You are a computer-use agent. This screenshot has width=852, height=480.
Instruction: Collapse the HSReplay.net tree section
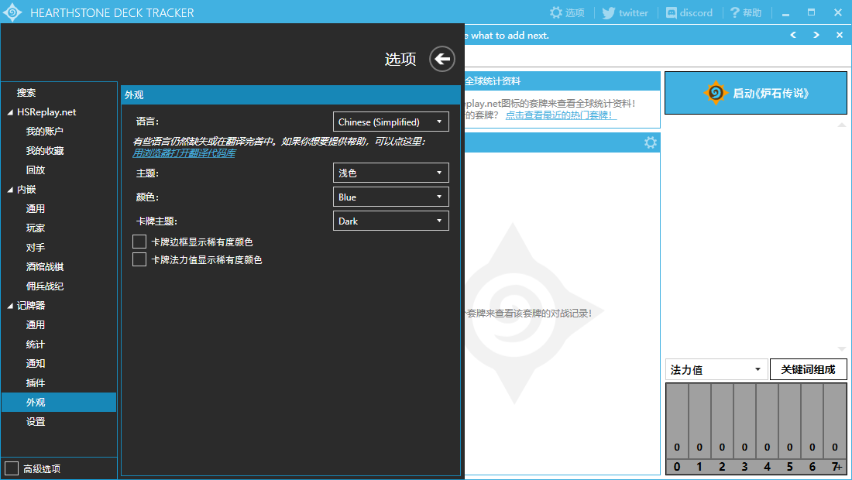[10, 112]
